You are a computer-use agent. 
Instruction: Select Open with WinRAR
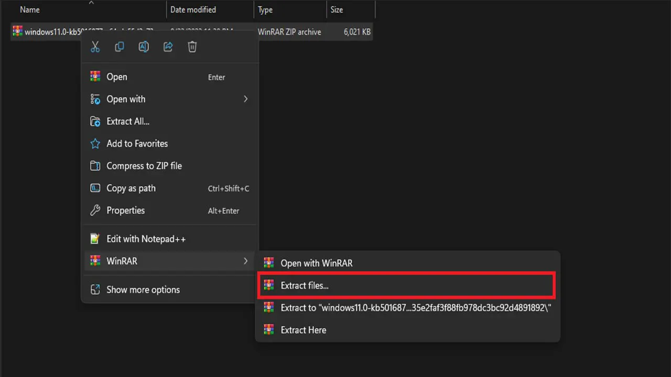[x=316, y=263]
